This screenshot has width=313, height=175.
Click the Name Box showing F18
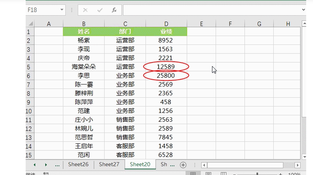tap(42, 10)
